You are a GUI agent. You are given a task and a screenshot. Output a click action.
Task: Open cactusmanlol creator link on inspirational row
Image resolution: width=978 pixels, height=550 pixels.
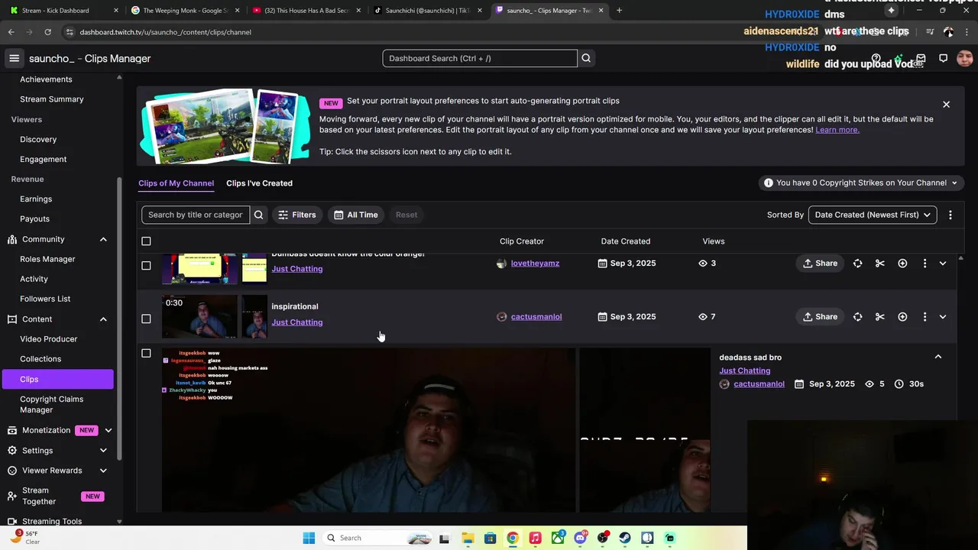pos(536,316)
